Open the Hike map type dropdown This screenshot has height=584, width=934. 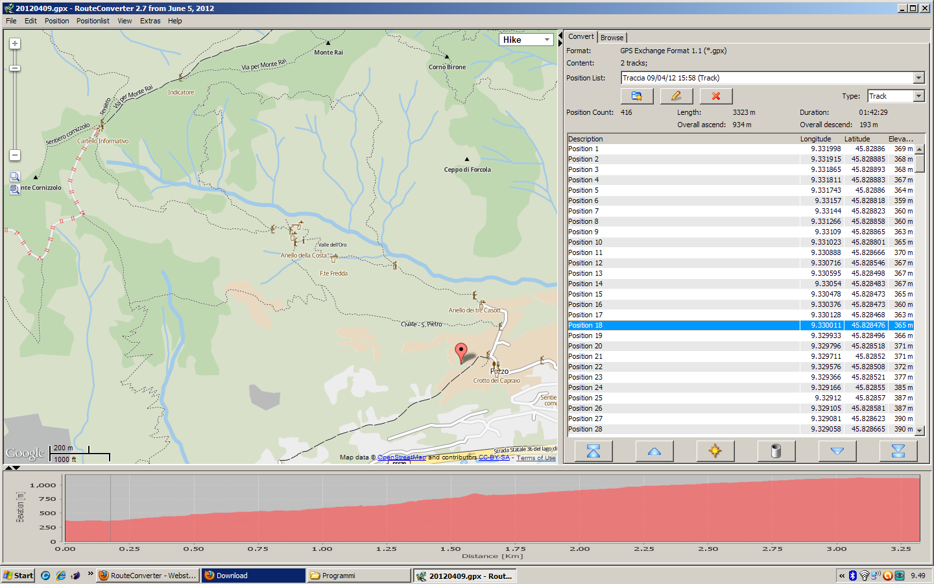526,40
